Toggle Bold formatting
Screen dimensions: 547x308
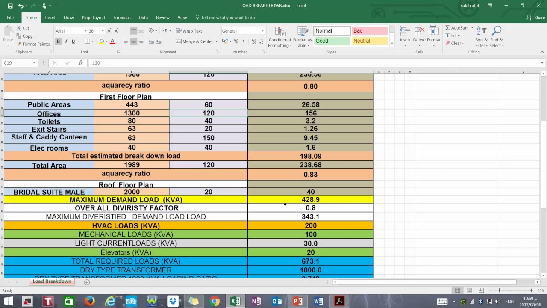(x=59, y=41)
